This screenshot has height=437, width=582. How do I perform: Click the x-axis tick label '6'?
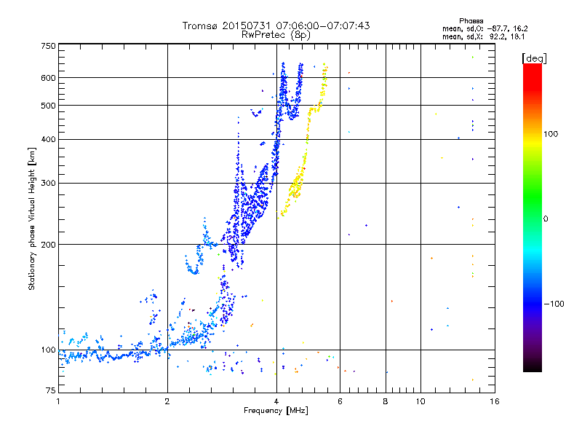[x=340, y=401]
